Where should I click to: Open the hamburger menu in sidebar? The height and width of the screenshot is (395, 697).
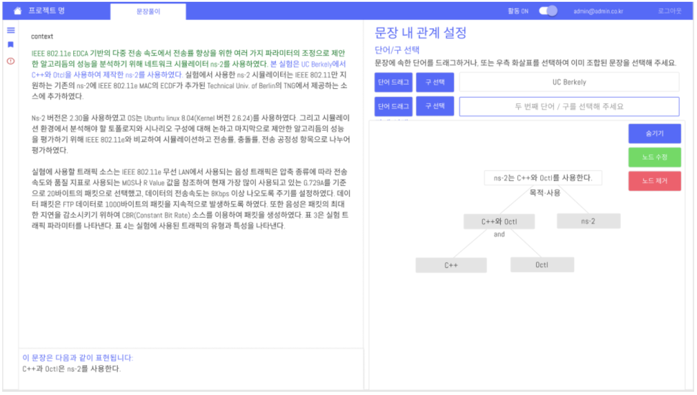pyautogui.click(x=11, y=30)
